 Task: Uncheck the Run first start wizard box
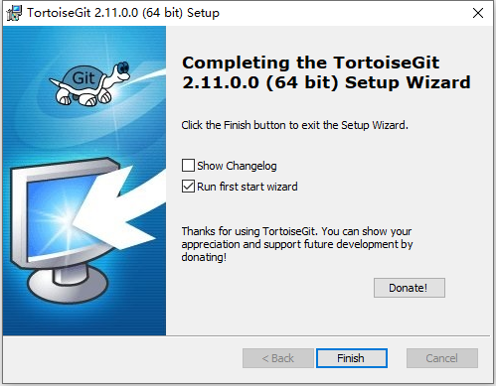(188, 187)
